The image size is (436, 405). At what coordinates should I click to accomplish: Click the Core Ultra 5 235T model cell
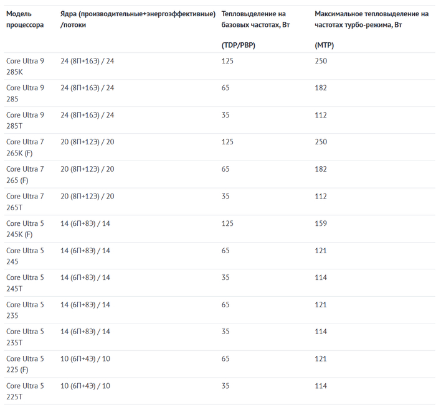point(25,337)
